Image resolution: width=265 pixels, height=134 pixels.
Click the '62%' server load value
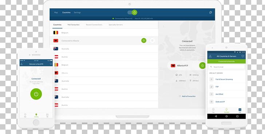(180, 75)
